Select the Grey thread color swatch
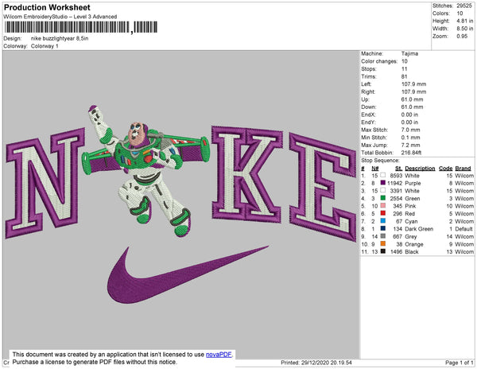 [383, 236]
